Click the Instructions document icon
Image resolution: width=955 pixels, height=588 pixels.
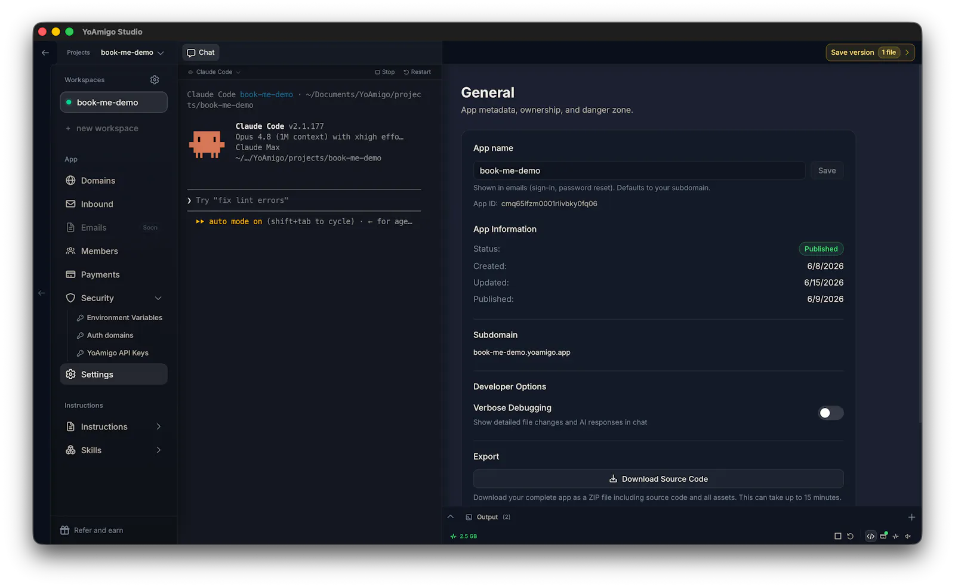click(x=70, y=427)
